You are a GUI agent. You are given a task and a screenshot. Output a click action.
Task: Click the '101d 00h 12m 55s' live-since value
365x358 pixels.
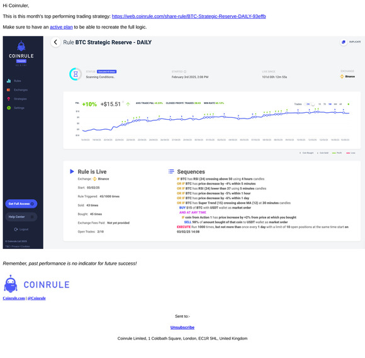(x=274, y=77)
